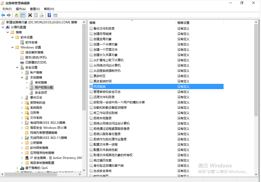Screen dimensions: 261x182
Task: Collapse the 软件设置 node
Action: tap(13, 37)
